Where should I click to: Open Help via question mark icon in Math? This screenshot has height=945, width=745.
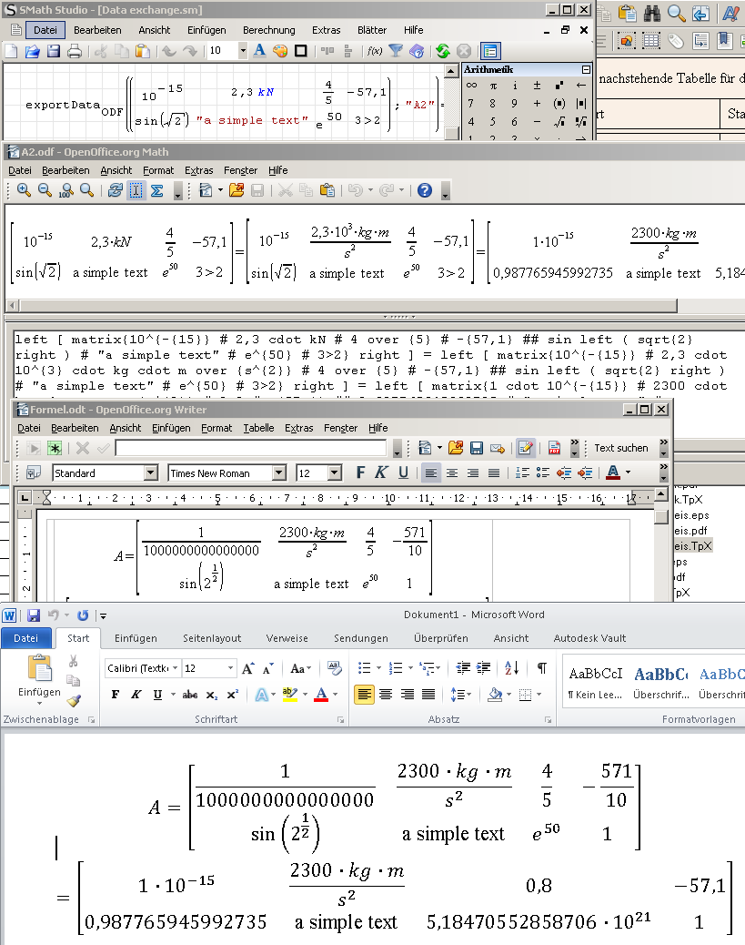click(x=424, y=190)
